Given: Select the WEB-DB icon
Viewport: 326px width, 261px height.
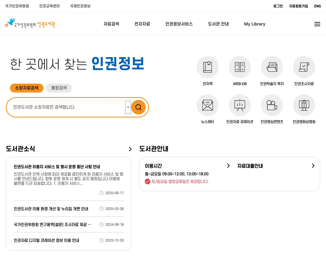Looking at the screenshot, I should coord(239,67).
